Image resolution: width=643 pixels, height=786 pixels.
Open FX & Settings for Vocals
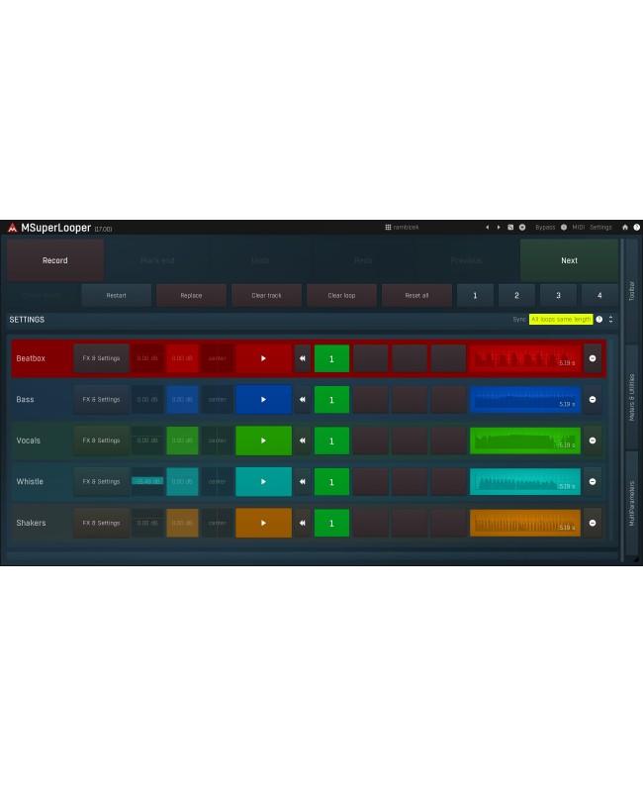[x=101, y=441]
